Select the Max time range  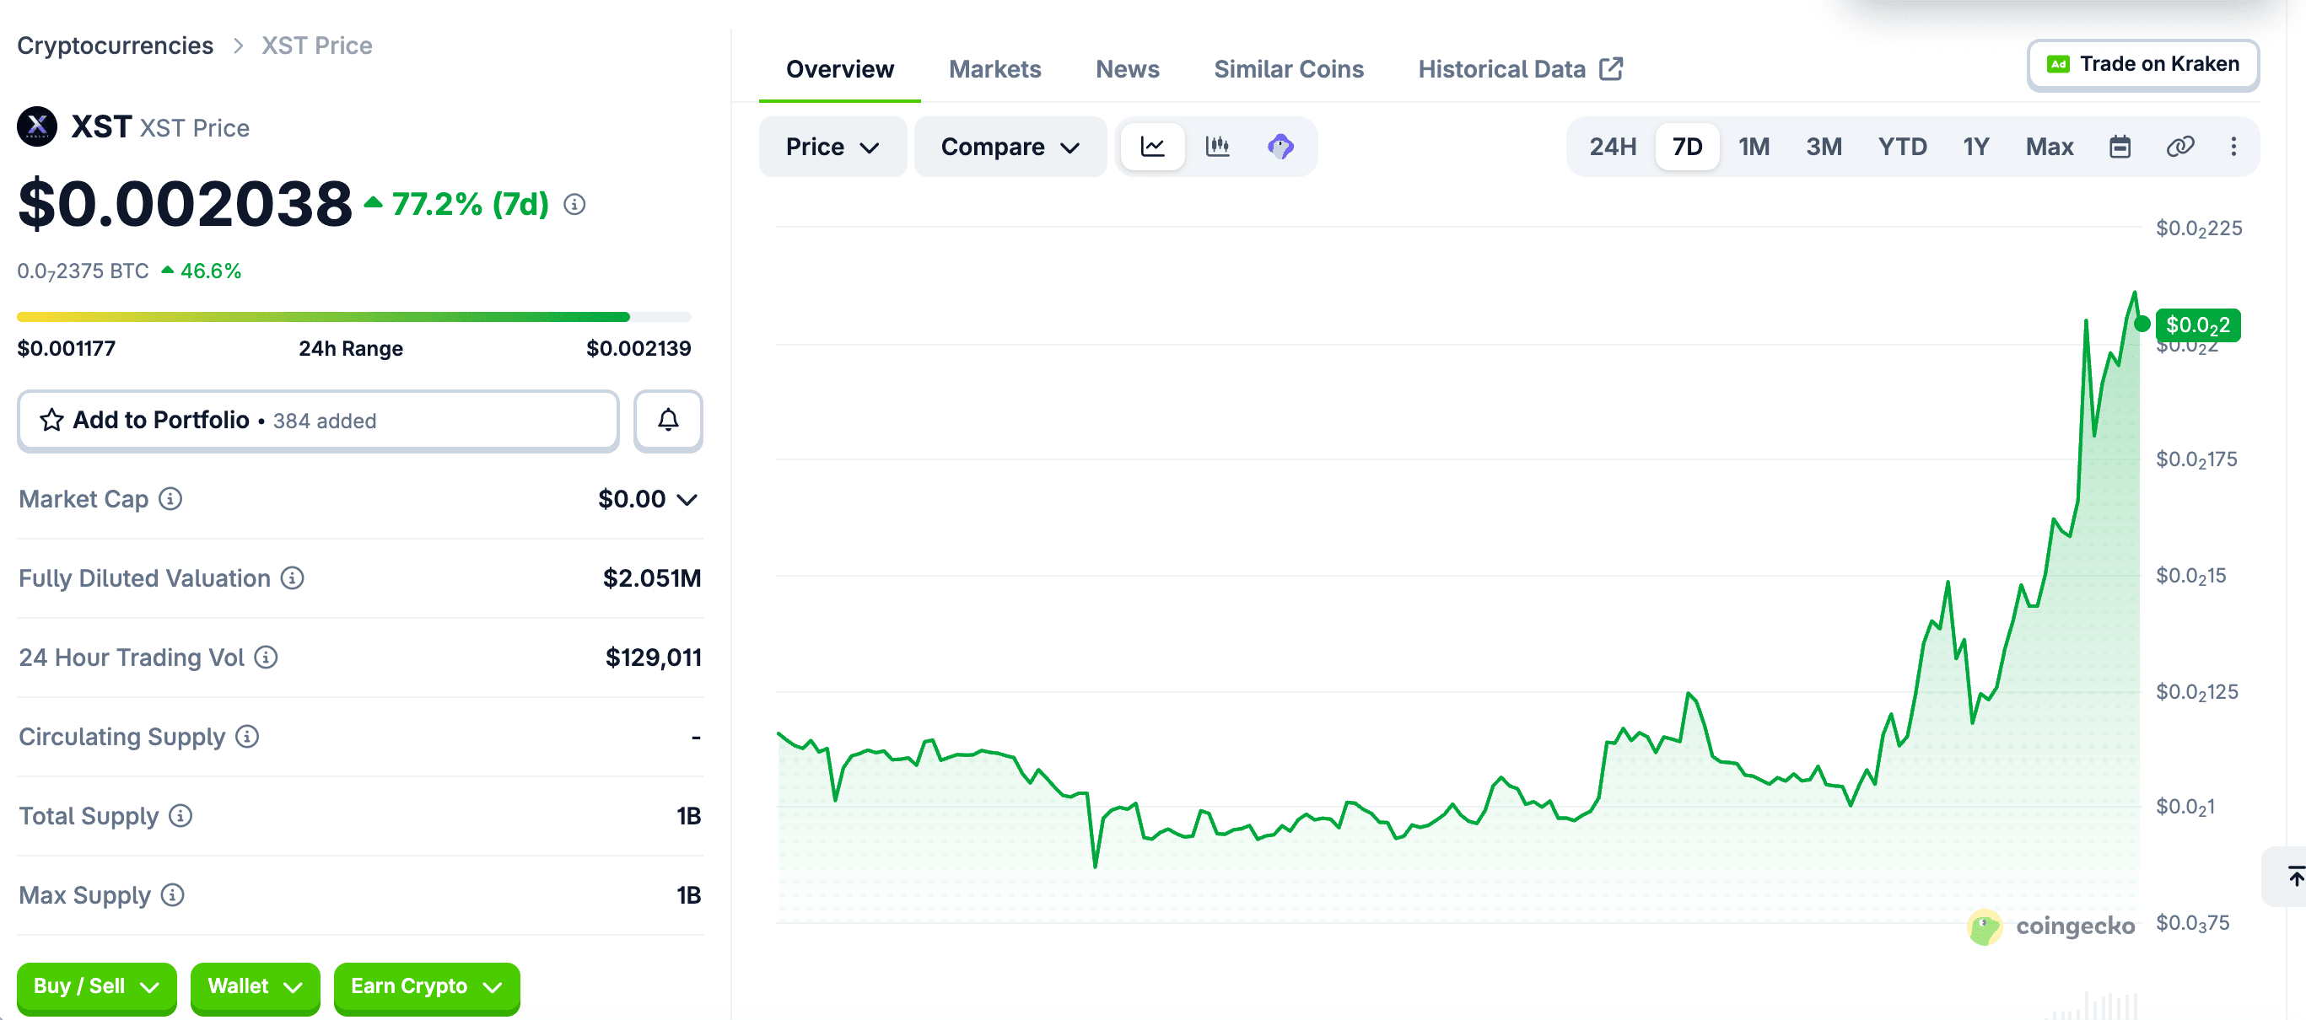coord(2049,147)
